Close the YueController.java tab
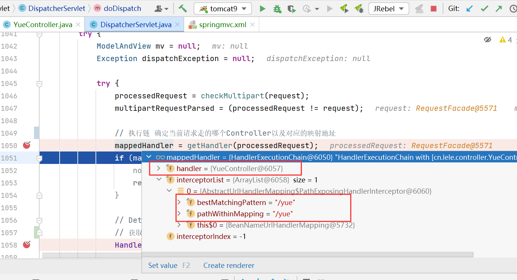 78,25
